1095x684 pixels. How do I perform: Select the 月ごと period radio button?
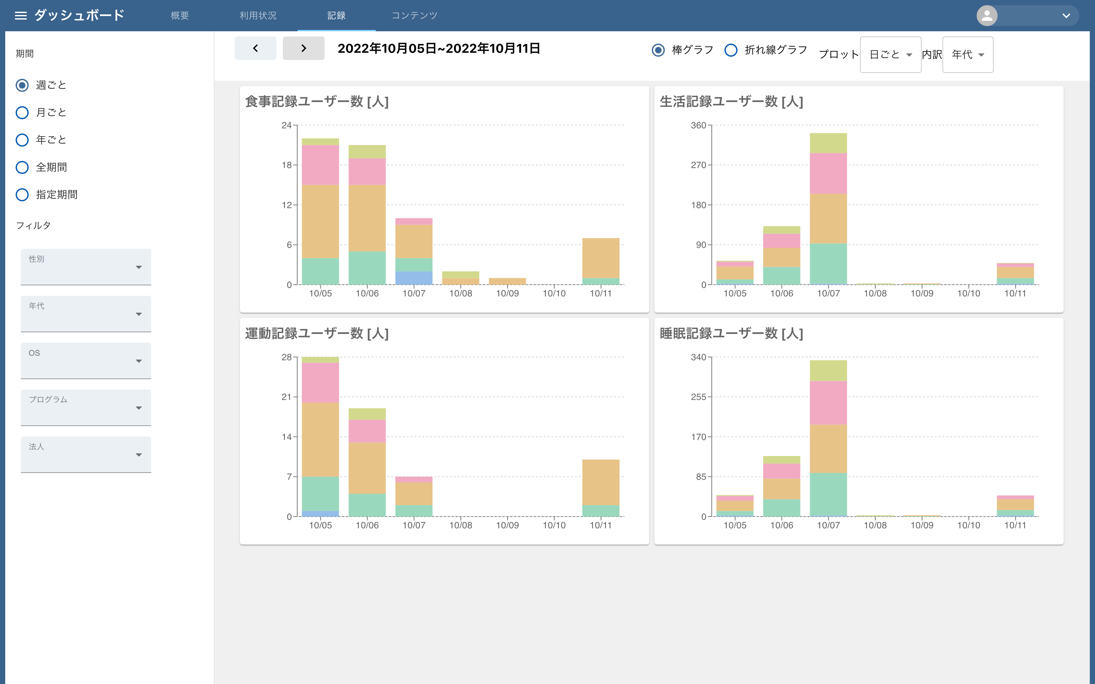tap(22, 113)
